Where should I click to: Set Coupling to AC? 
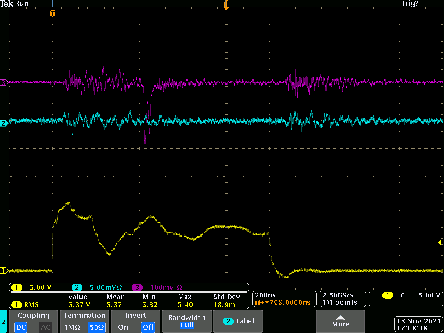point(46,327)
